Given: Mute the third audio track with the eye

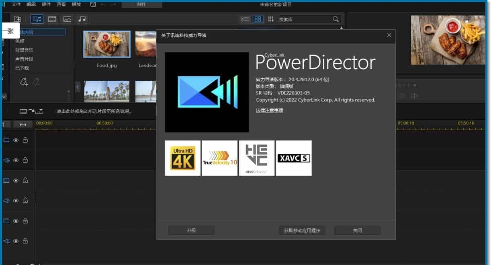Looking at the screenshot, I should pos(16,241).
